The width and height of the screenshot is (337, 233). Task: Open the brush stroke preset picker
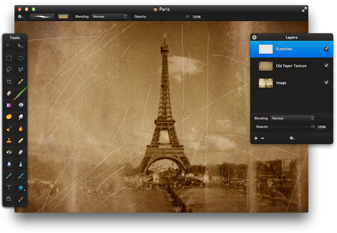click(x=42, y=16)
